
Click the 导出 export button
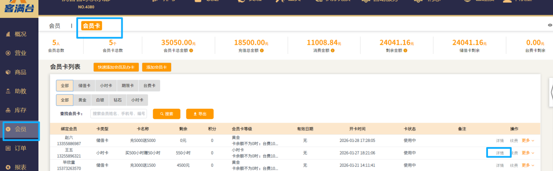(x=200, y=114)
